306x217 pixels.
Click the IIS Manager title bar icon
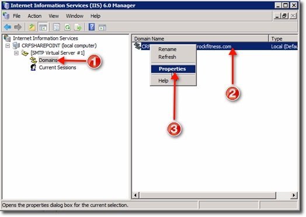pyautogui.click(x=6, y=5)
